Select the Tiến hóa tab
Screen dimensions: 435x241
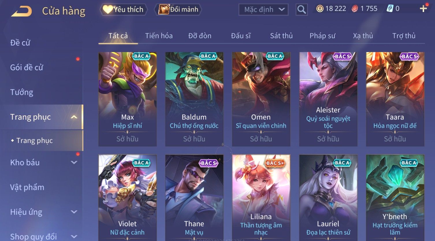point(159,36)
